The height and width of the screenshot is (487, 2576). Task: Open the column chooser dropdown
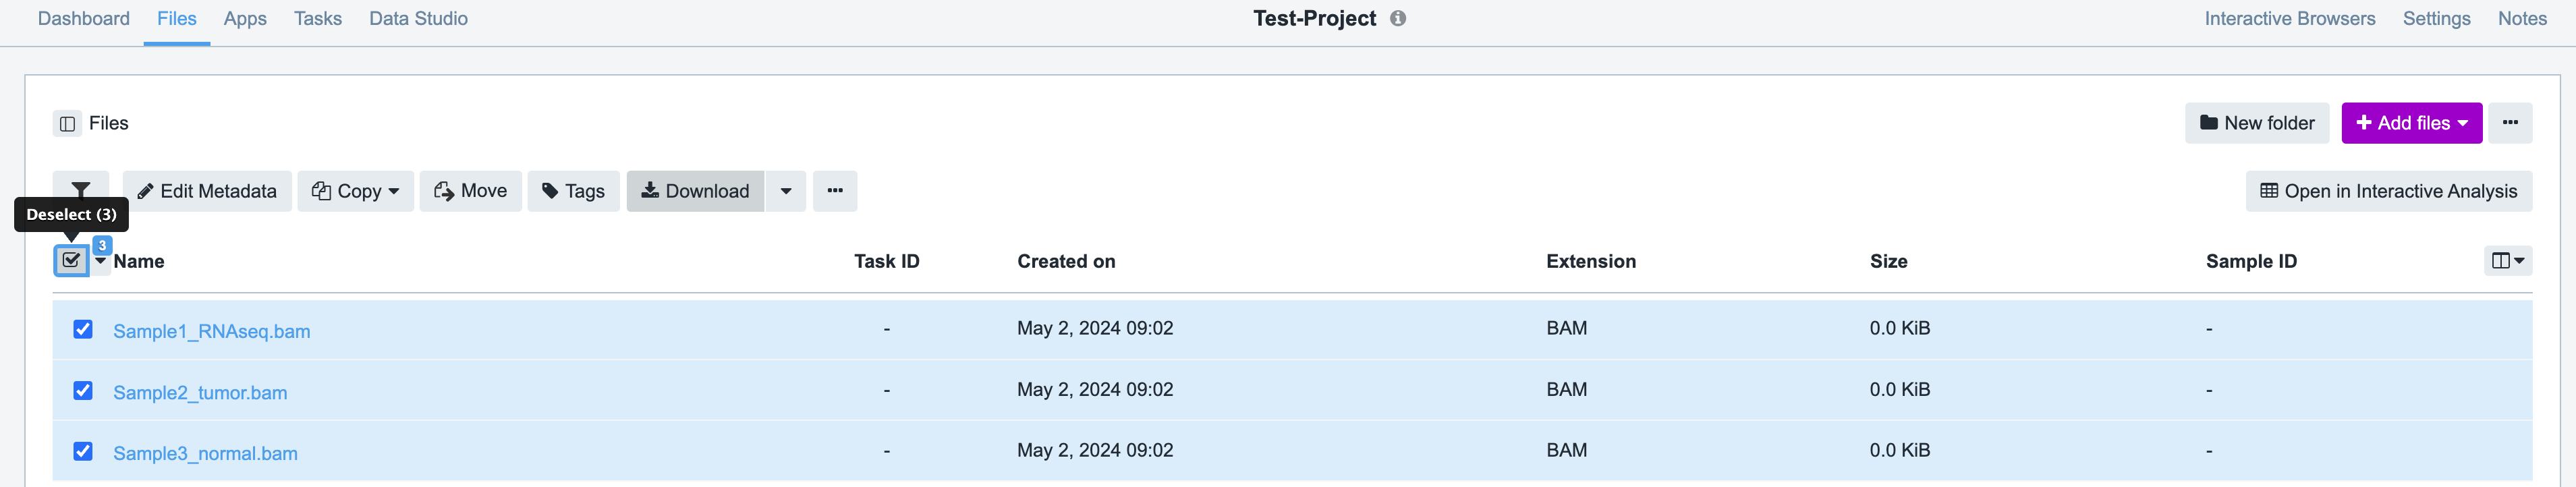pos(2507,261)
